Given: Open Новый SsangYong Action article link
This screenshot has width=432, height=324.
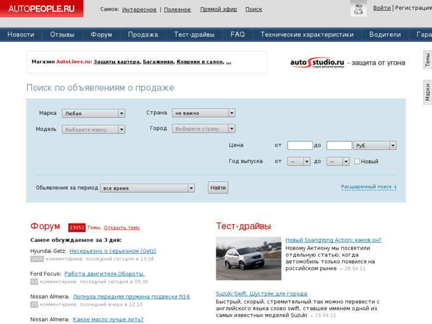Looking at the screenshot, I should click(333, 240).
